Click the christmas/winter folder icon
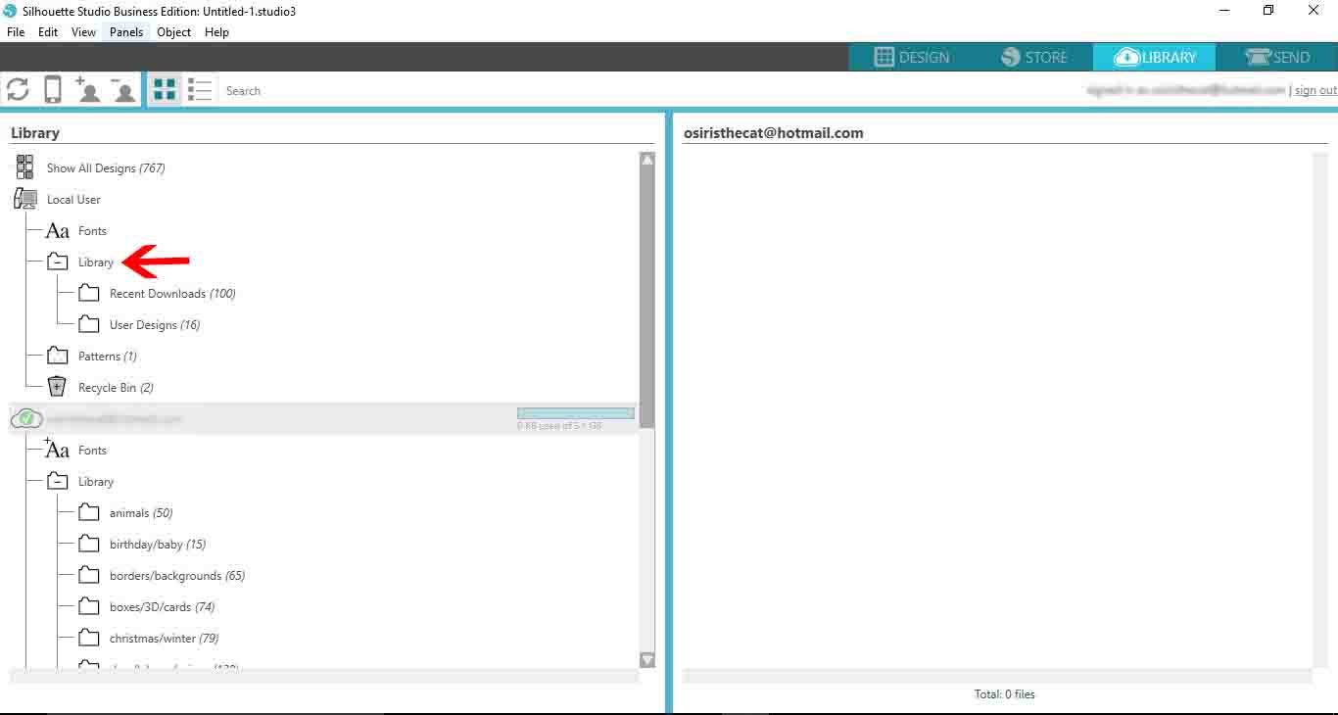This screenshot has height=715, width=1338. coord(89,638)
